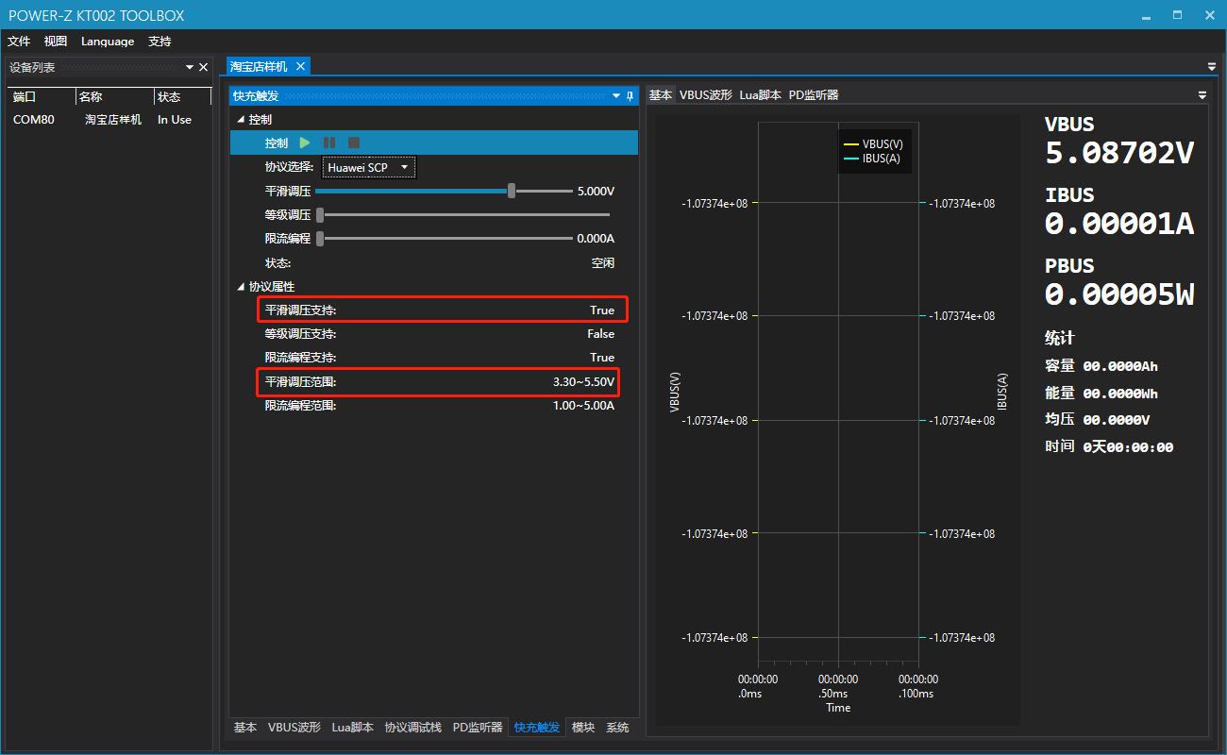Close the 设备列表 panel with the X
This screenshot has width=1227, height=755.
point(203,67)
